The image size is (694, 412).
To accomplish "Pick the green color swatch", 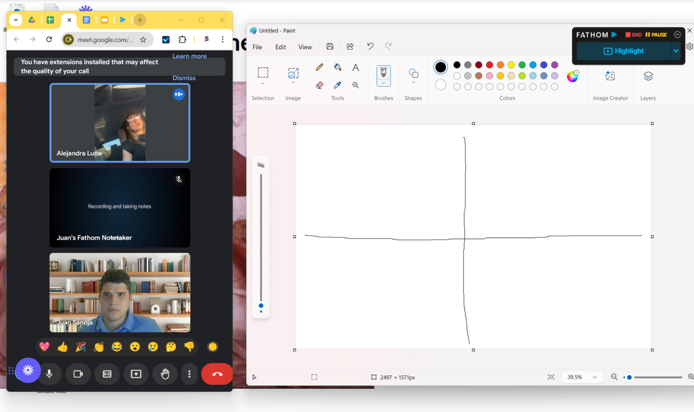I will (x=522, y=65).
